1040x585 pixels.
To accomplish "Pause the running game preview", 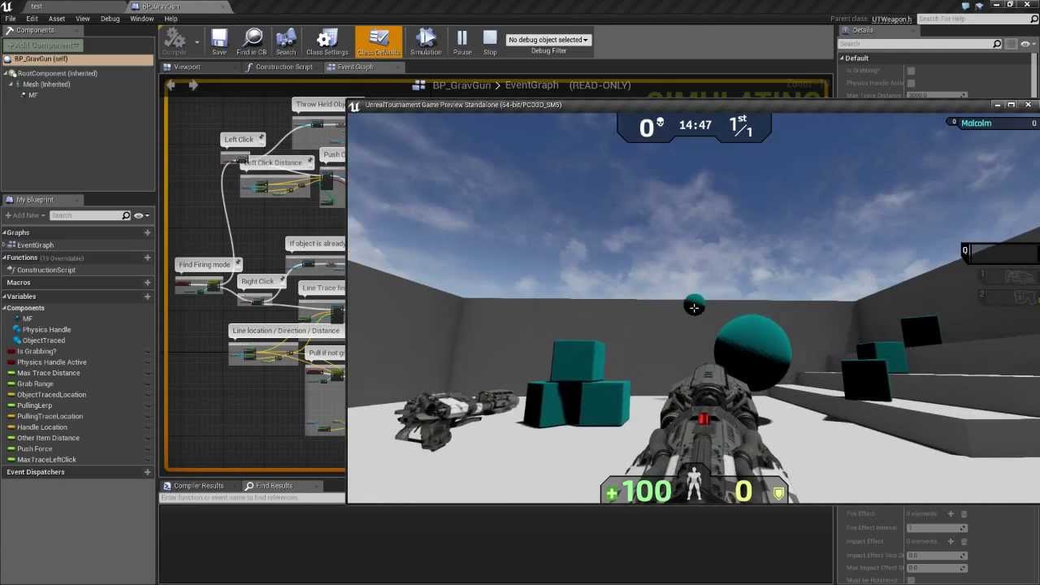I will click(x=462, y=42).
